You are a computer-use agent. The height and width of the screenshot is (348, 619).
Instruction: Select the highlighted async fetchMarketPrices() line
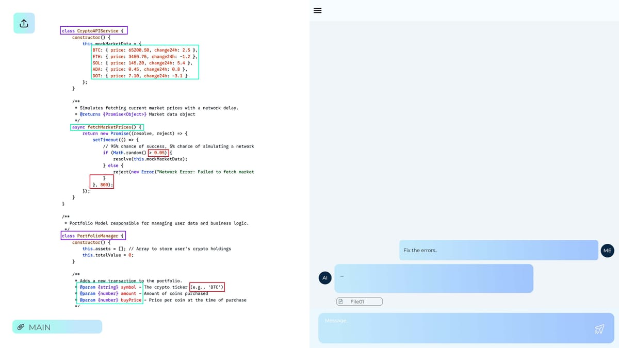[107, 127]
